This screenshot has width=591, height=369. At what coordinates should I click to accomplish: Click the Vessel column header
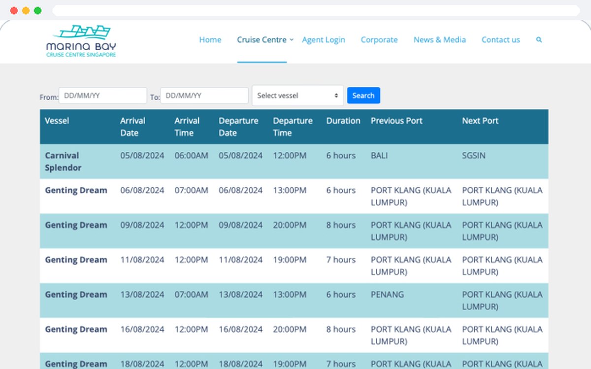(57, 121)
